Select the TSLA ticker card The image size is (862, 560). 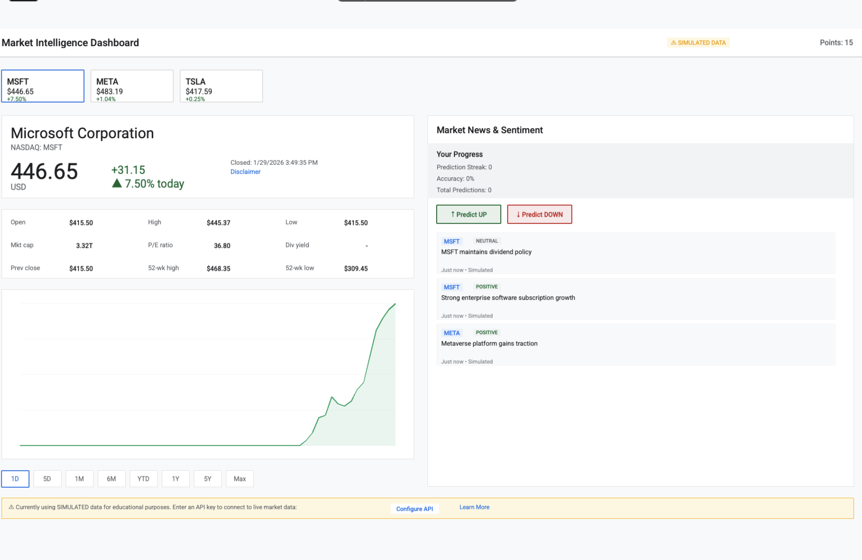(x=221, y=86)
